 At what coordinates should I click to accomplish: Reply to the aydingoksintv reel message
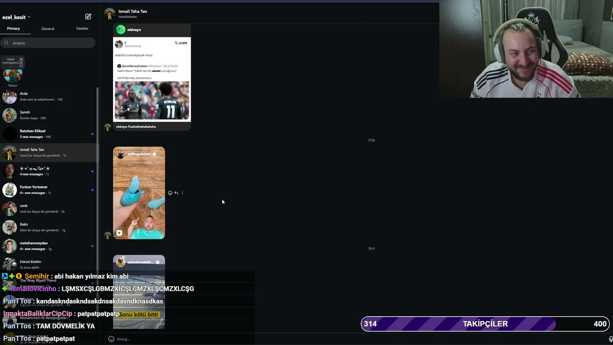pos(176,193)
